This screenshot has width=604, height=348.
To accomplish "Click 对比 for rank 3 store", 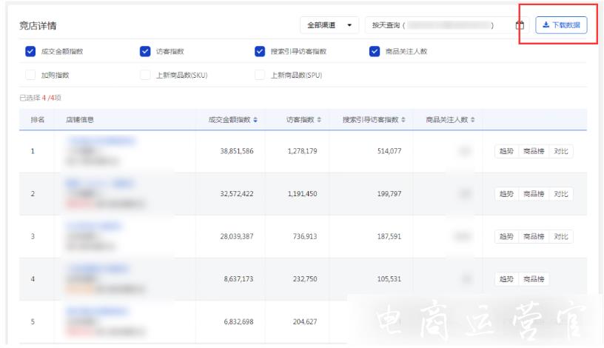I will point(562,236).
